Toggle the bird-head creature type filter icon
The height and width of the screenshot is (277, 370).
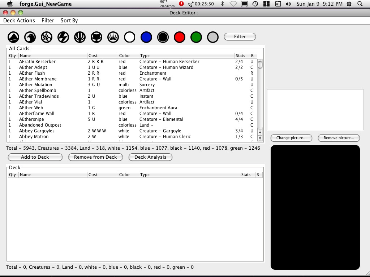coord(30,37)
